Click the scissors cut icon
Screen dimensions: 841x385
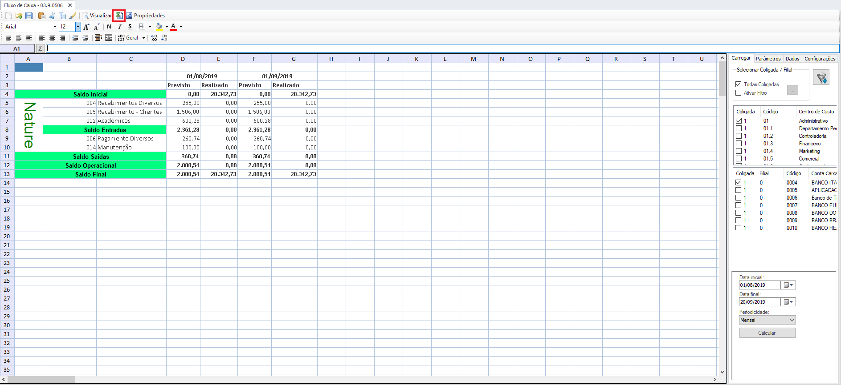(52, 16)
